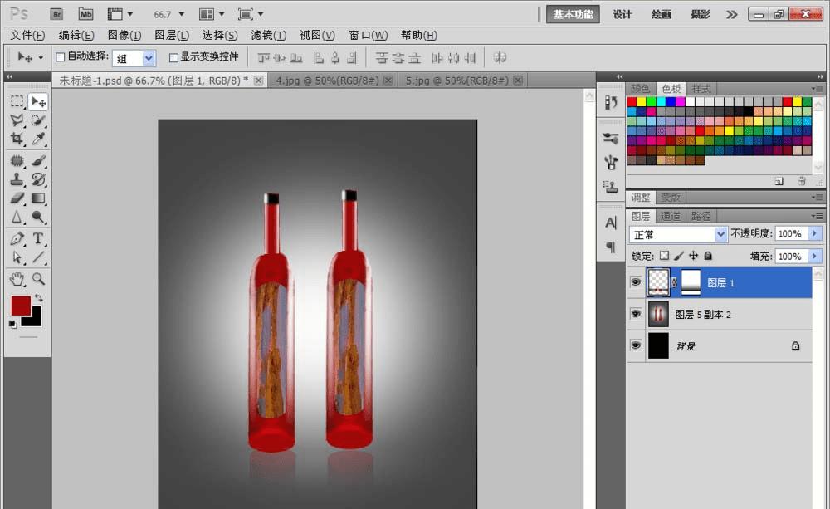Select the 绘画 workspace button

click(x=662, y=14)
